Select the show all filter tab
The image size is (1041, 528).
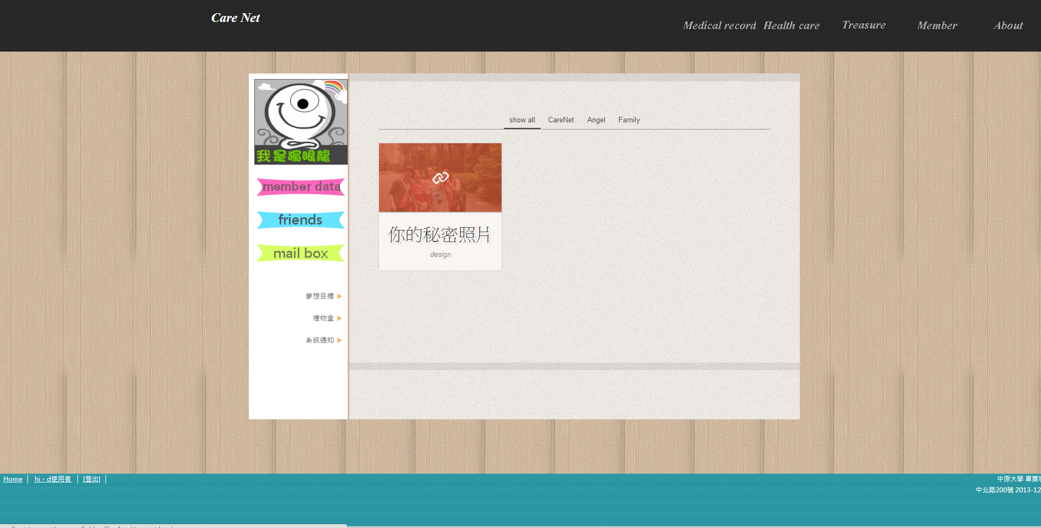[x=522, y=120]
